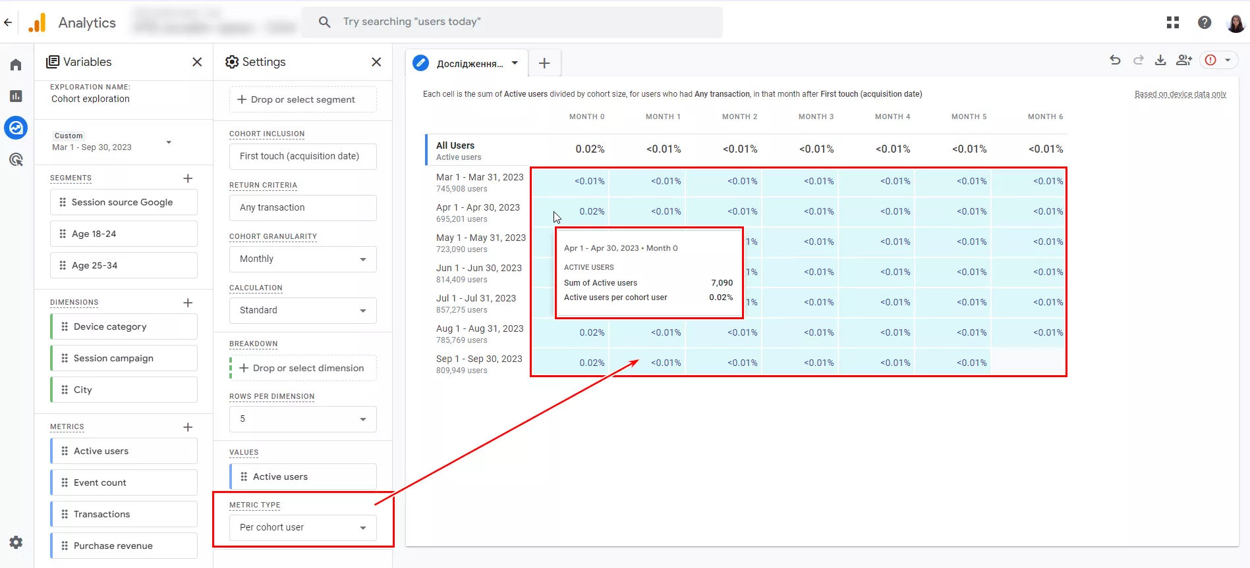1250x568 pixels.
Task: Expand the Дослідження tab dropdown arrow
Action: point(515,63)
